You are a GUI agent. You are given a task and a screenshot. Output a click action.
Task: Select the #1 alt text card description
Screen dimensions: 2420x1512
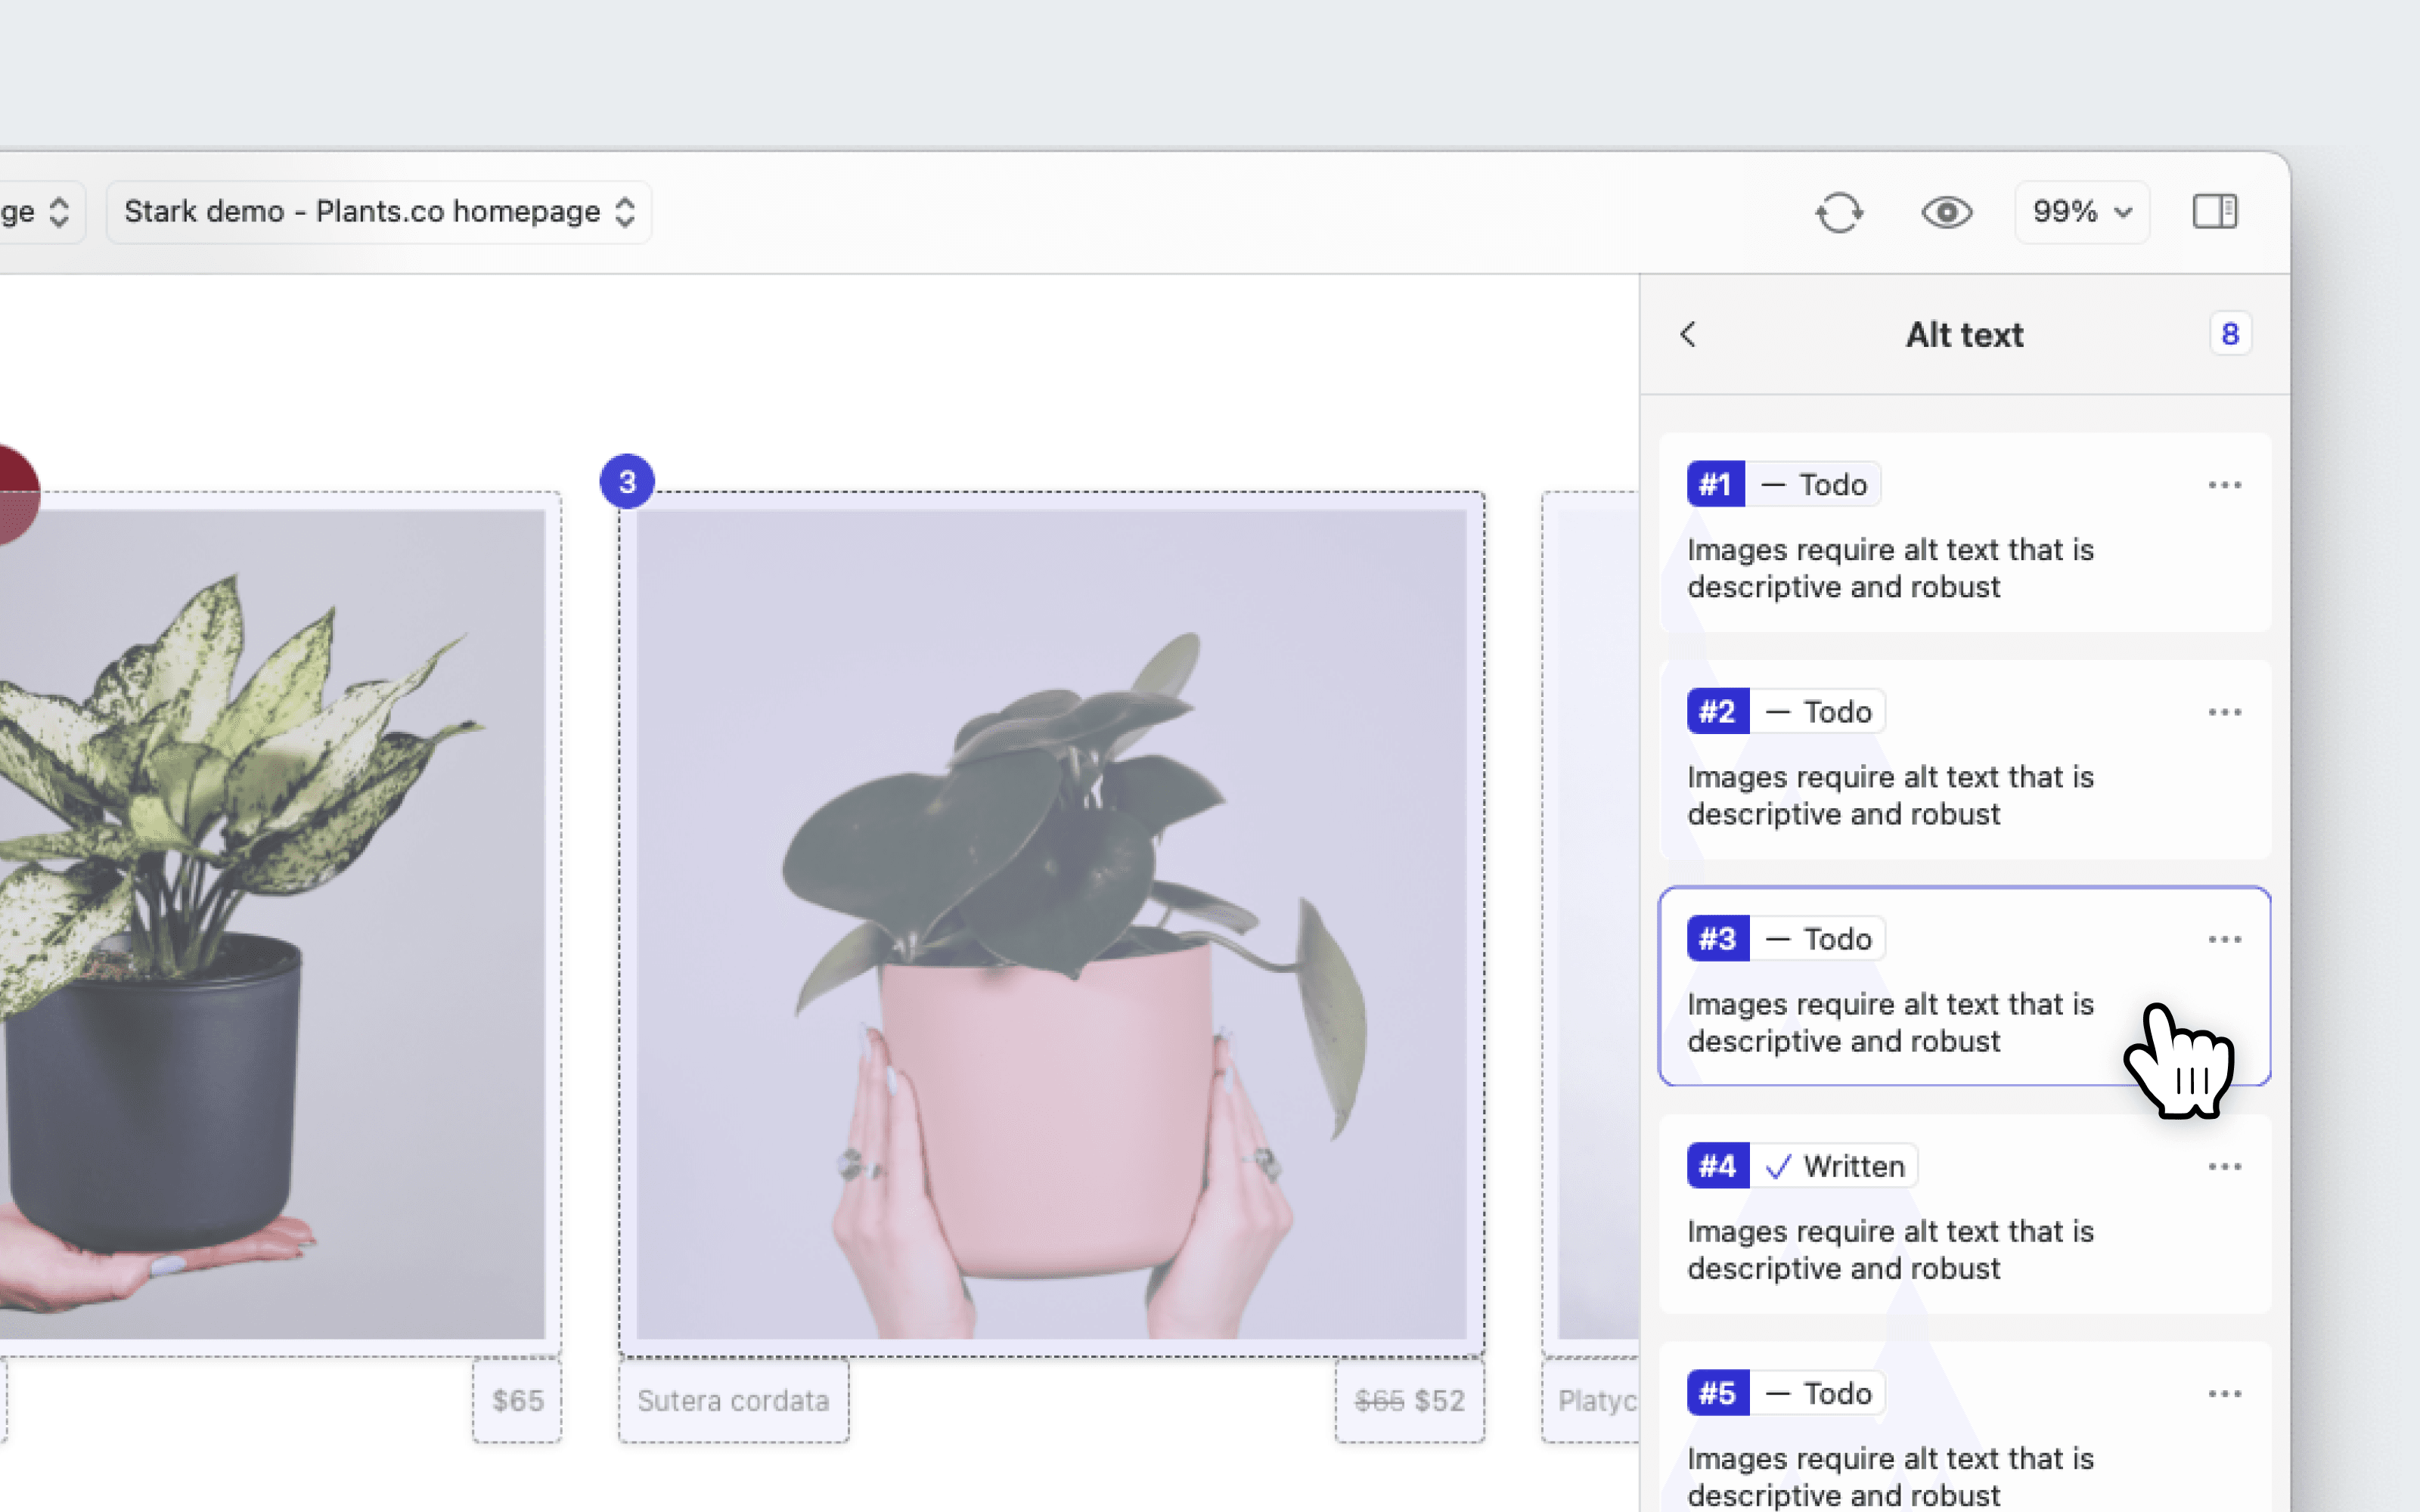tap(1890, 568)
